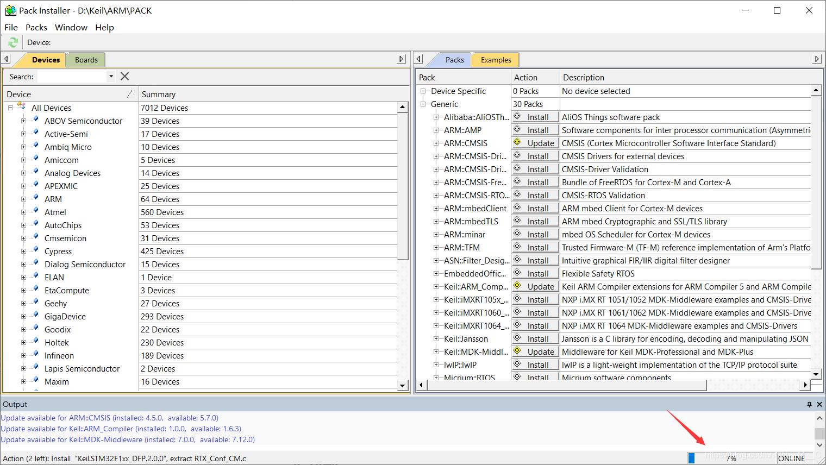The width and height of the screenshot is (826, 465).
Task: Click 'Update available for ARM::CMSIS' output line
Action: 110,418
